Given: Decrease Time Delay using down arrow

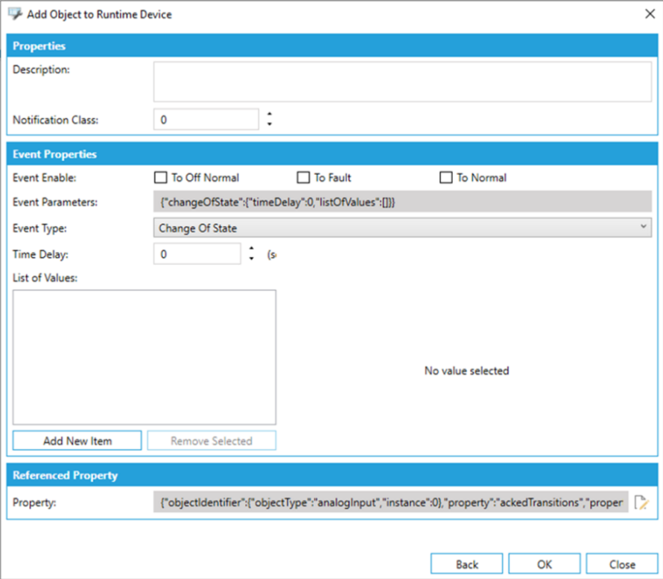Looking at the screenshot, I should 252,258.
